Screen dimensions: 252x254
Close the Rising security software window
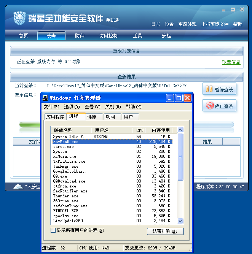click(x=242, y=10)
